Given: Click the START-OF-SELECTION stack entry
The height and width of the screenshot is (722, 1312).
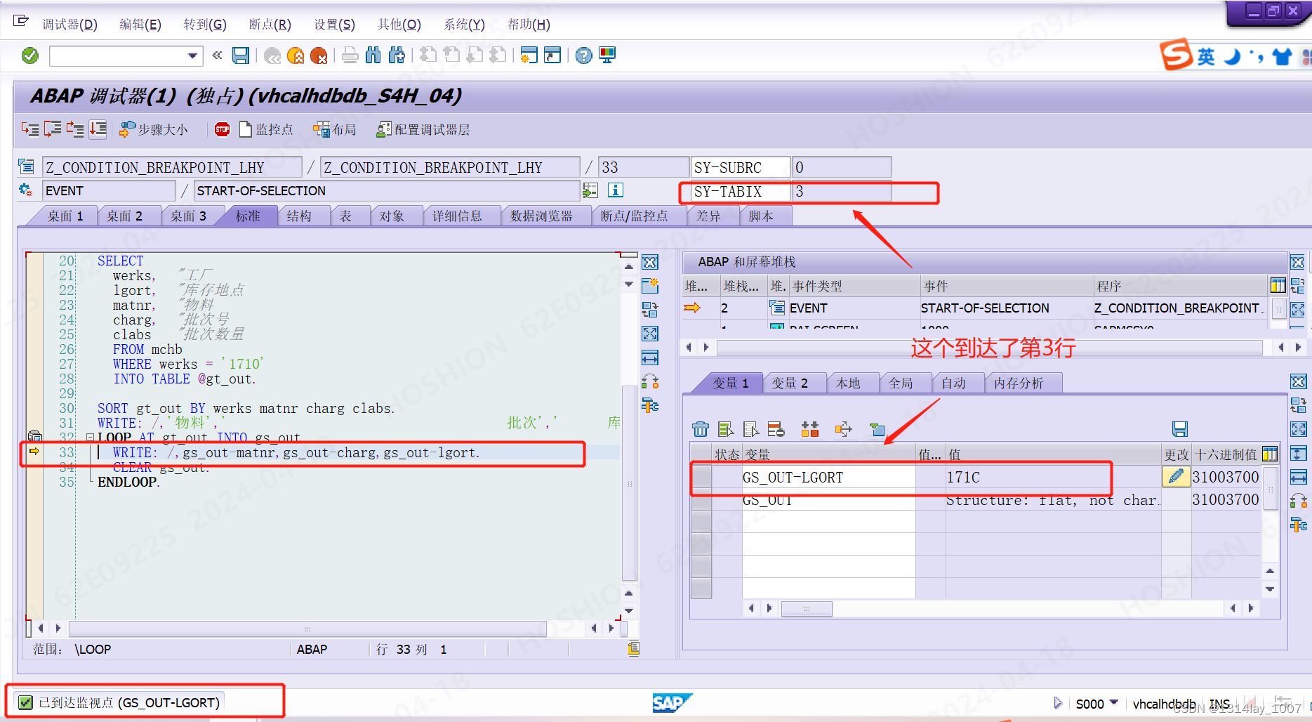Looking at the screenshot, I should (x=984, y=308).
